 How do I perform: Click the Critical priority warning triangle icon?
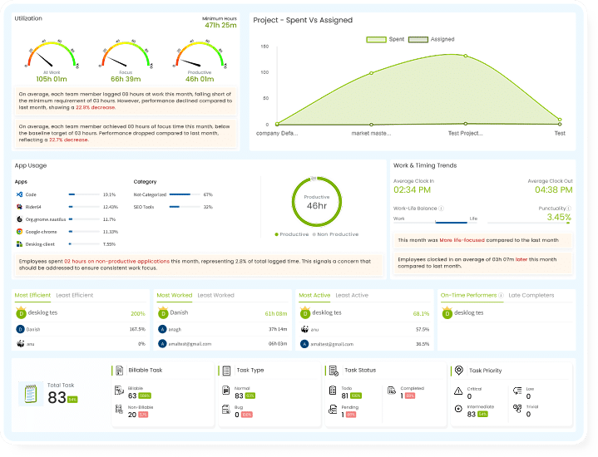458,390
